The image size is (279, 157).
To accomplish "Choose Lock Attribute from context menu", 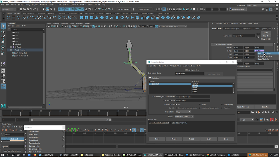I will [x=264, y=59].
